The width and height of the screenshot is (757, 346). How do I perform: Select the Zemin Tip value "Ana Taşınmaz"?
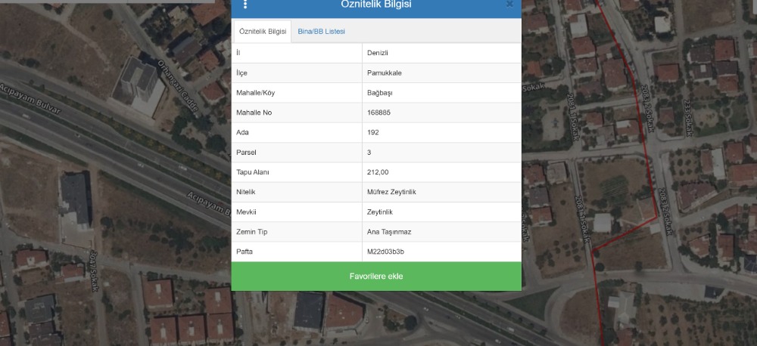(389, 232)
